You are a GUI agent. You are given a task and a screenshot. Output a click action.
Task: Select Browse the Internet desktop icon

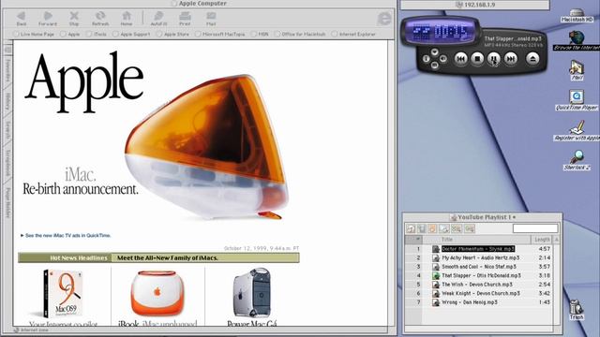coord(577,41)
